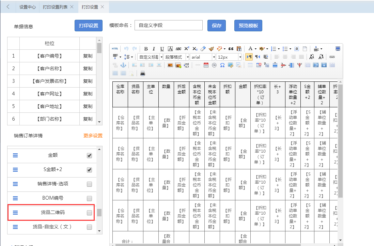374x246 pixels.
Task: Tick the 货品二维码 checkbox
Action: [x=90, y=213]
